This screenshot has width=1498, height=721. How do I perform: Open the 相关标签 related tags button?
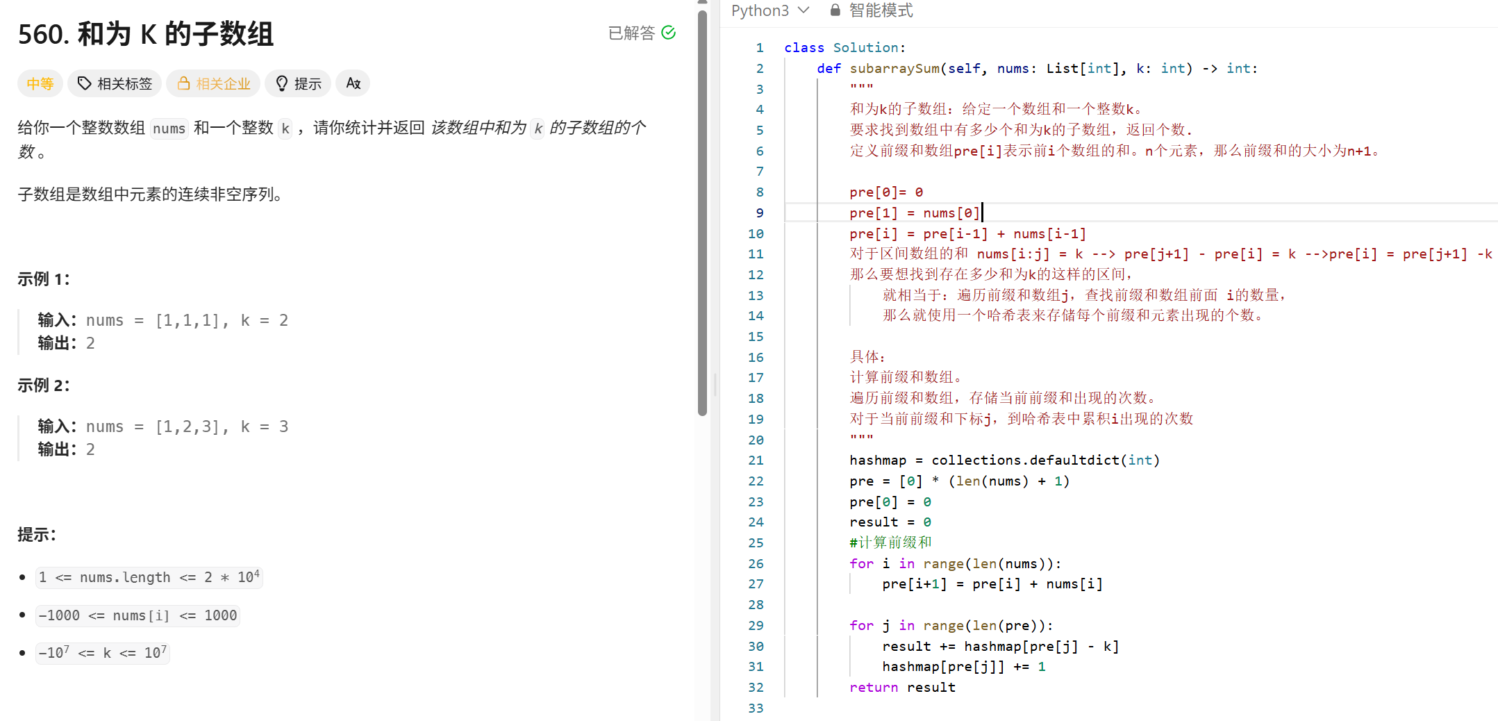pyautogui.click(x=115, y=83)
